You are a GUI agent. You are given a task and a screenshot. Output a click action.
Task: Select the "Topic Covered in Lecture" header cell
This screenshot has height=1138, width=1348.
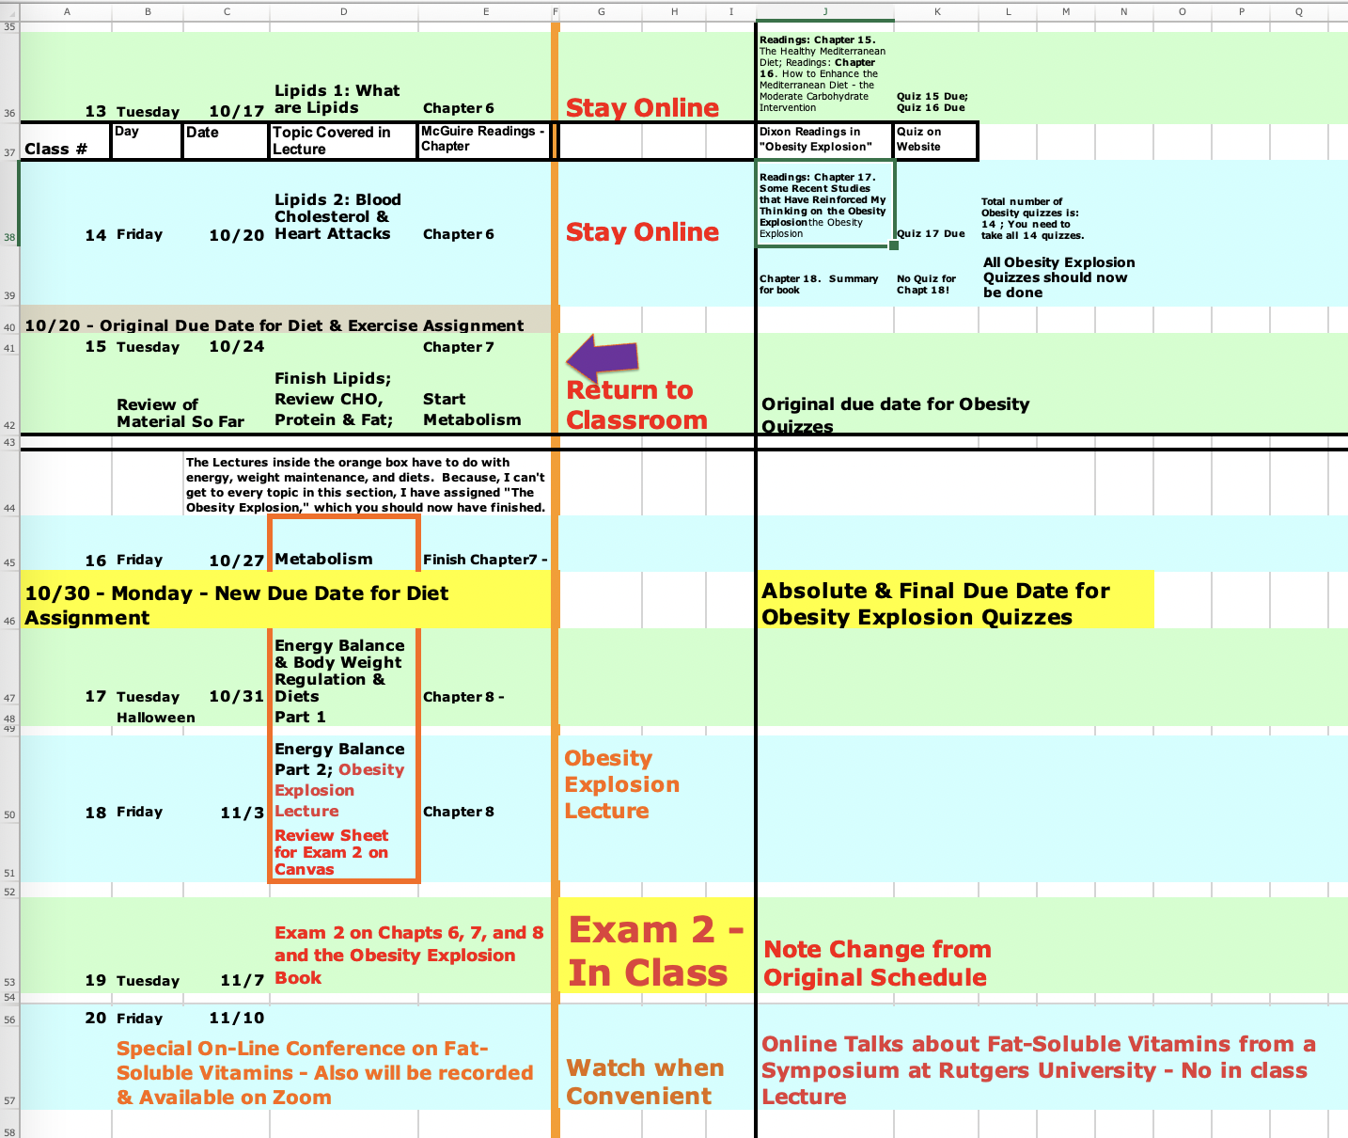343,140
